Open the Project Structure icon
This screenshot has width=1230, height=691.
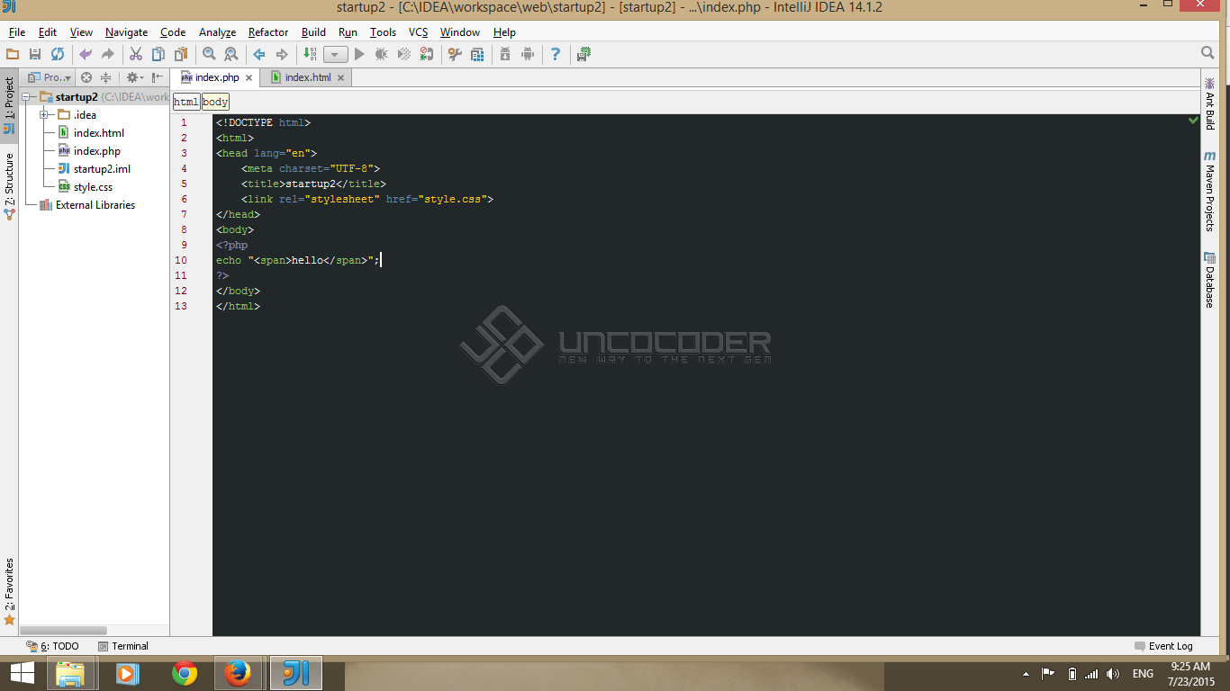click(477, 54)
